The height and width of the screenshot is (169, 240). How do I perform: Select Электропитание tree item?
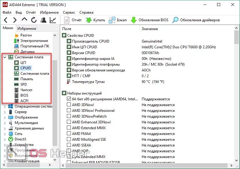34,41
